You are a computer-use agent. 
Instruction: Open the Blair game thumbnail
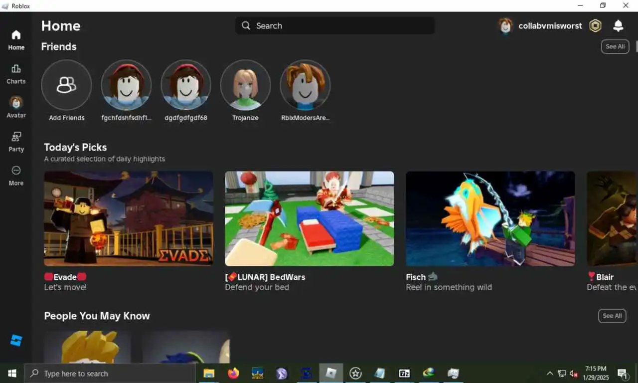click(x=612, y=218)
